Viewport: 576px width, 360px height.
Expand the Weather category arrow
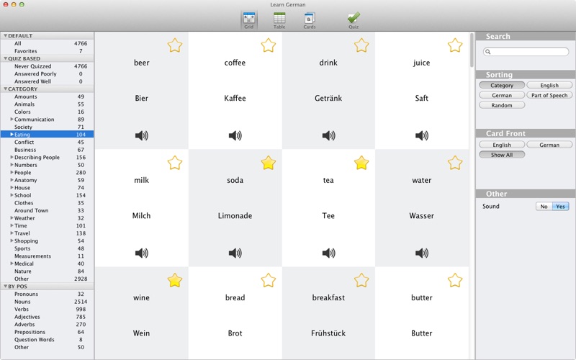pos(12,218)
